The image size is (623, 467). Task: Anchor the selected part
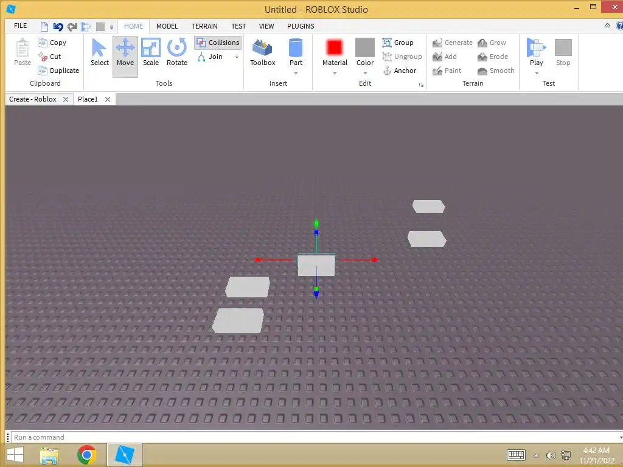tap(399, 71)
